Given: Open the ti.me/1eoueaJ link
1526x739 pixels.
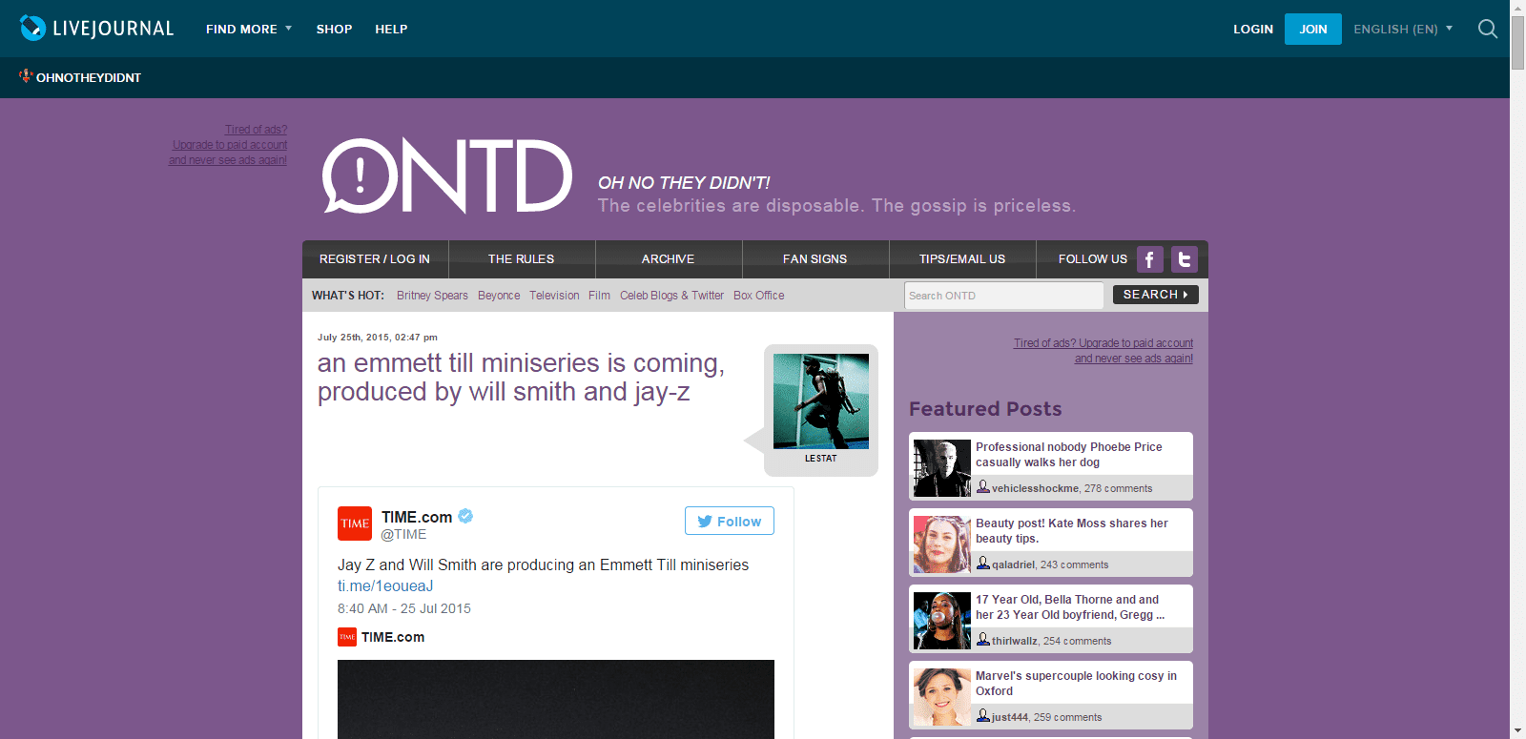Looking at the screenshot, I should (385, 586).
